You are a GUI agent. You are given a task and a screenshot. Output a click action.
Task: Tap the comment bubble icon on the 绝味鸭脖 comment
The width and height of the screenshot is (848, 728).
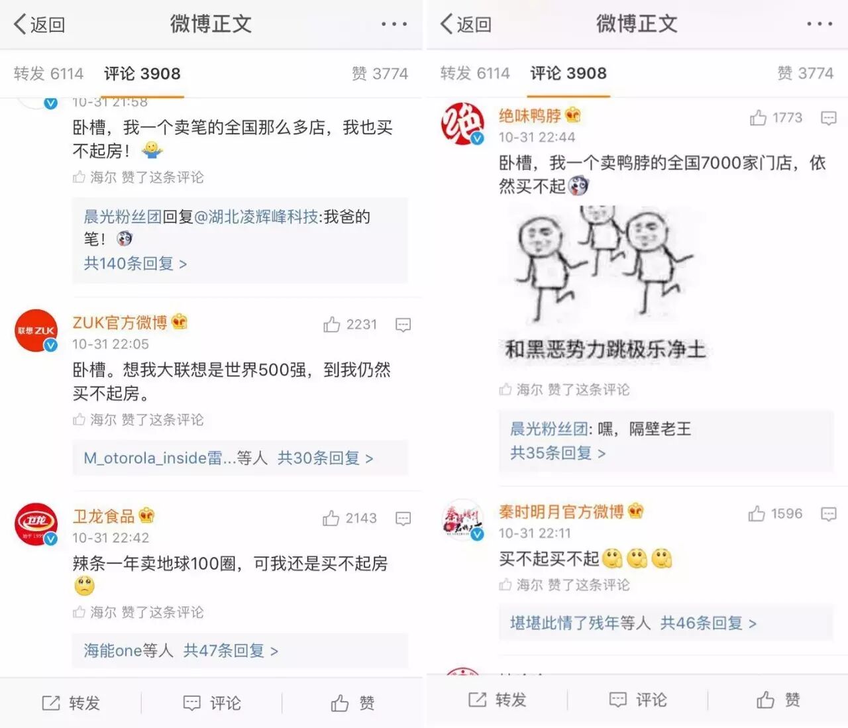(829, 118)
